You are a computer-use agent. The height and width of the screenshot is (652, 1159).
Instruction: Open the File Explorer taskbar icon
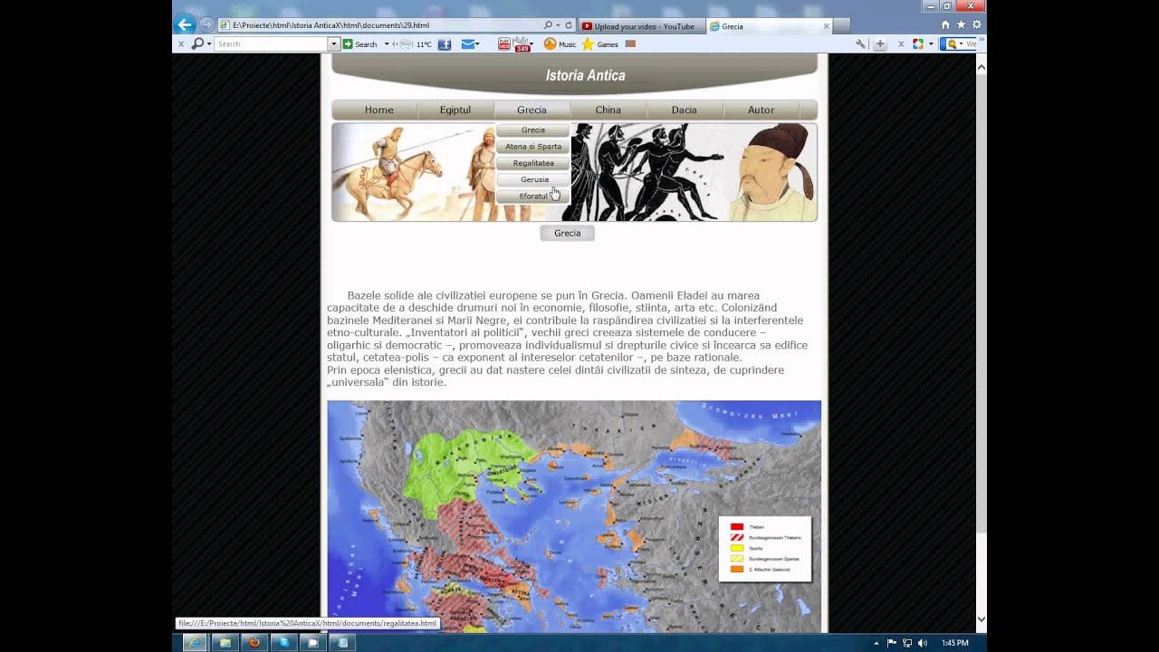(x=225, y=642)
